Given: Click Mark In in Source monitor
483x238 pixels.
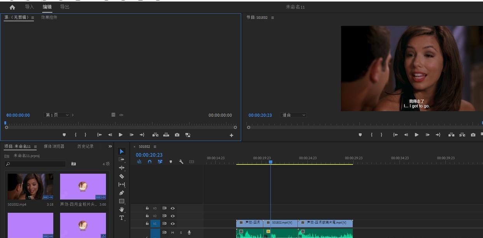Looking at the screenshot, I should (75, 135).
